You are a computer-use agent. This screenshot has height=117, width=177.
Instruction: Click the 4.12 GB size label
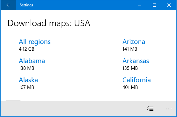point(26,49)
